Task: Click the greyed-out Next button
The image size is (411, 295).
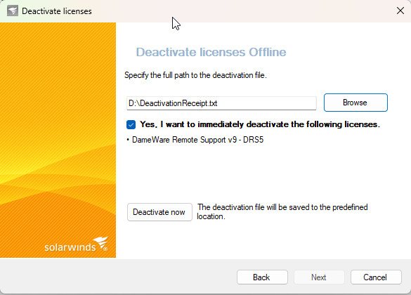Action: pyautogui.click(x=319, y=277)
